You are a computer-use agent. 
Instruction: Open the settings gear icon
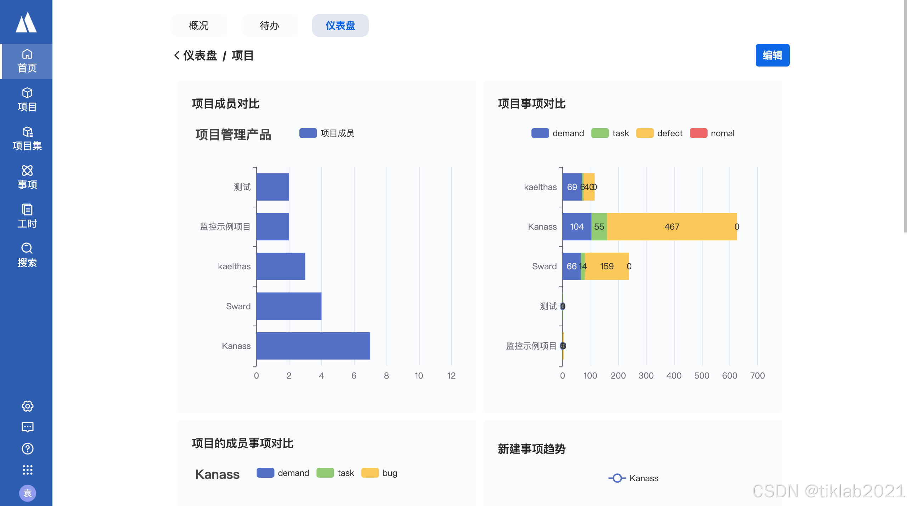coord(27,406)
